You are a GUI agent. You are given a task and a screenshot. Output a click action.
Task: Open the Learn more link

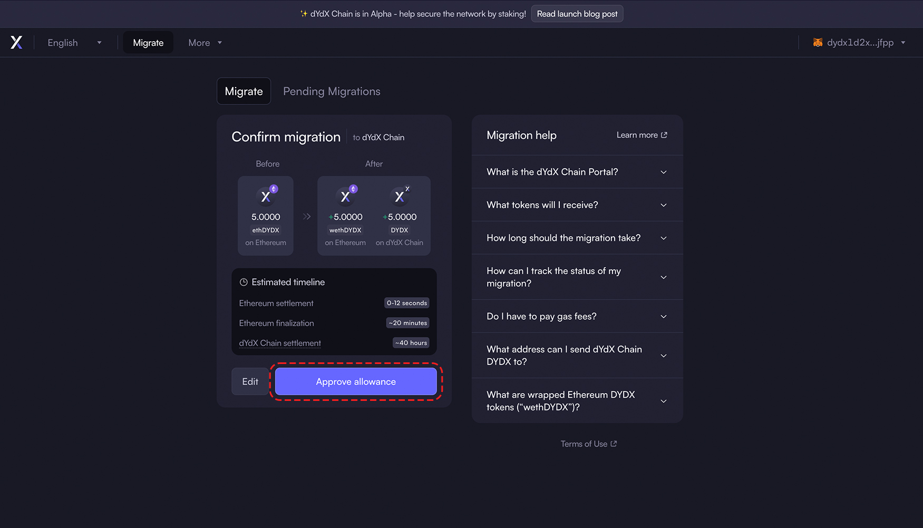(x=642, y=135)
